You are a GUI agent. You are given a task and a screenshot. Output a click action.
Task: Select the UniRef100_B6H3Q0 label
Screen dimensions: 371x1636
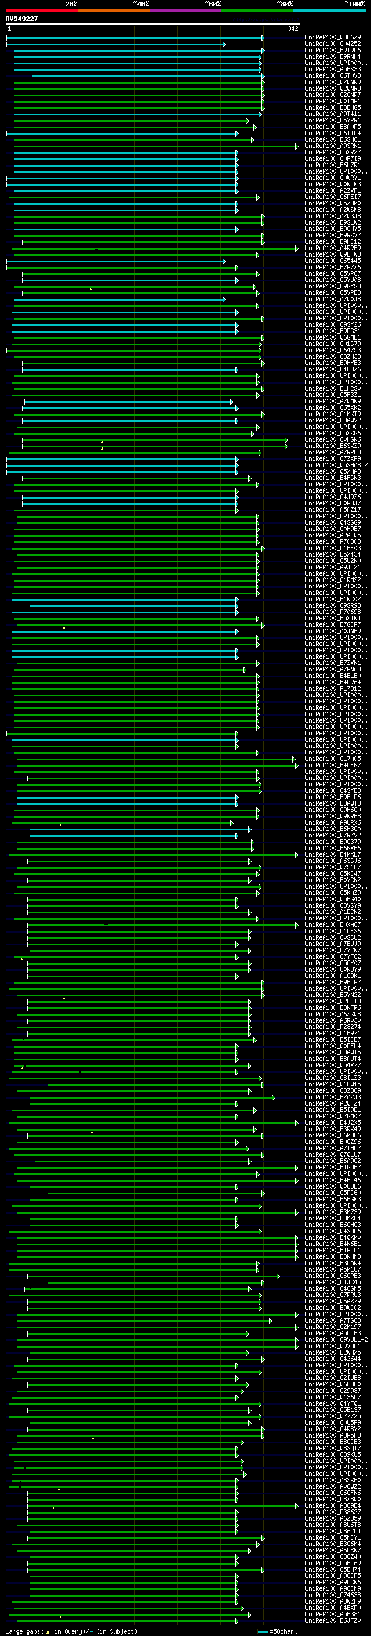[x=333, y=829]
